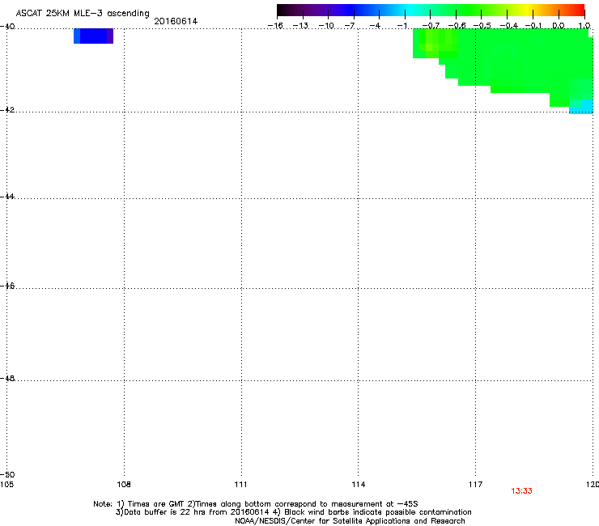599x526 pixels.
Task: Click the latitude axis label "-42"
Action: (x=7, y=109)
